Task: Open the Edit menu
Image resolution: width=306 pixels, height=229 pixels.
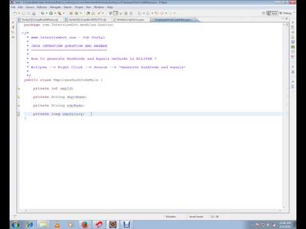Action: coord(20,7)
